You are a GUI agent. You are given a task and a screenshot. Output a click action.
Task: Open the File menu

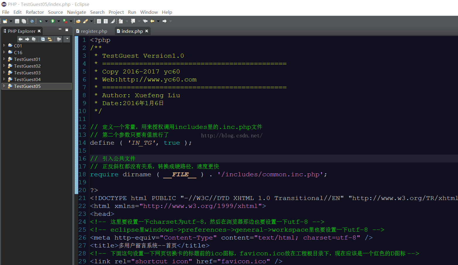click(x=6, y=12)
